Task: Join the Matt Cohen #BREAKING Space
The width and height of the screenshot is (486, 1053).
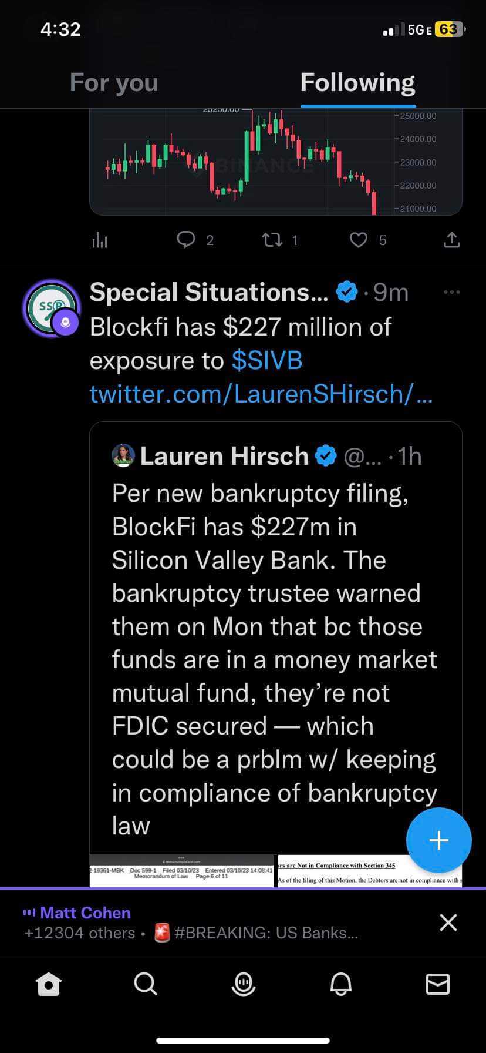Action: (205, 923)
